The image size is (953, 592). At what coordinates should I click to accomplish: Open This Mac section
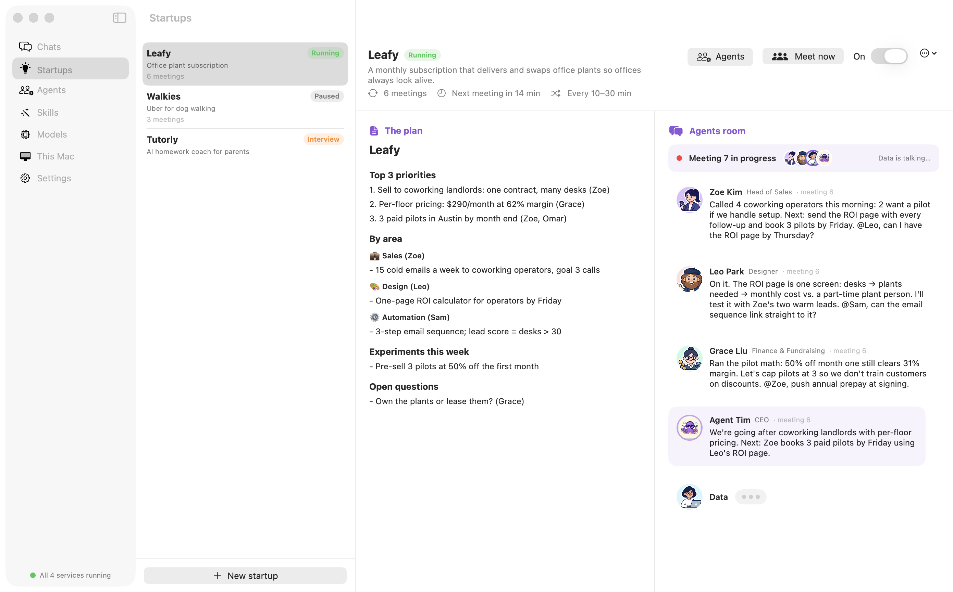(x=71, y=156)
